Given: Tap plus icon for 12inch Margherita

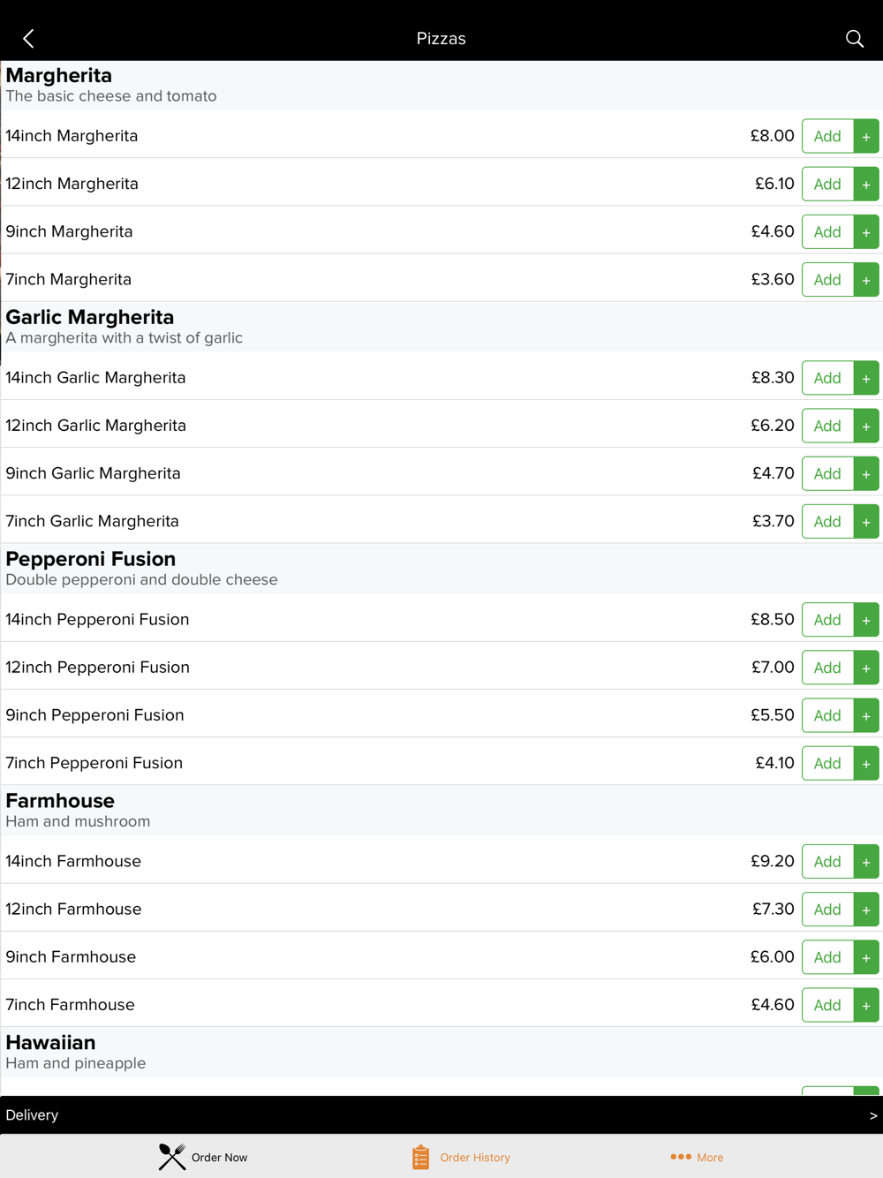Looking at the screenshot, I should (866, 184).
